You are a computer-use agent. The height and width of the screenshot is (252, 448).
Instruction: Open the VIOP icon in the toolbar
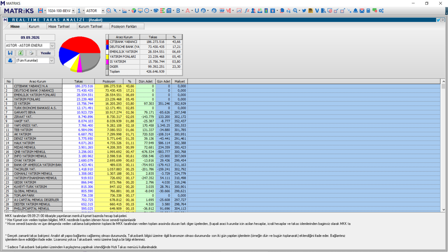point(222,10)
